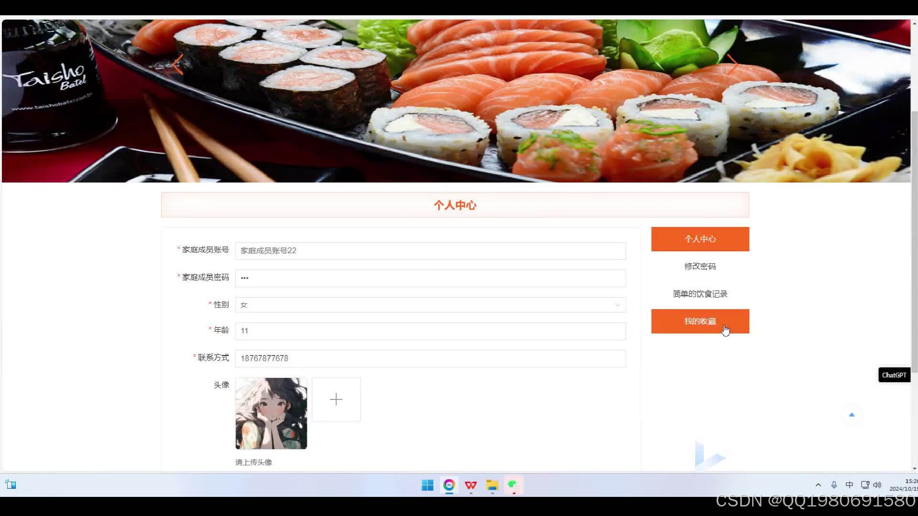
Task: Click the plus icon to upload new avatar
Action: 336,399
